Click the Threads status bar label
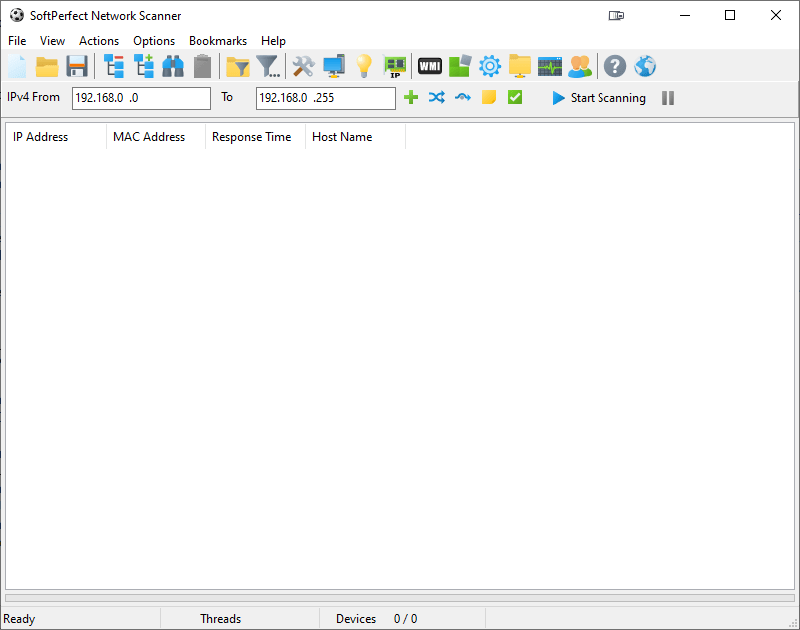This screenshot has width=800, height=630. pyautogui.click(x=220, y=619)
